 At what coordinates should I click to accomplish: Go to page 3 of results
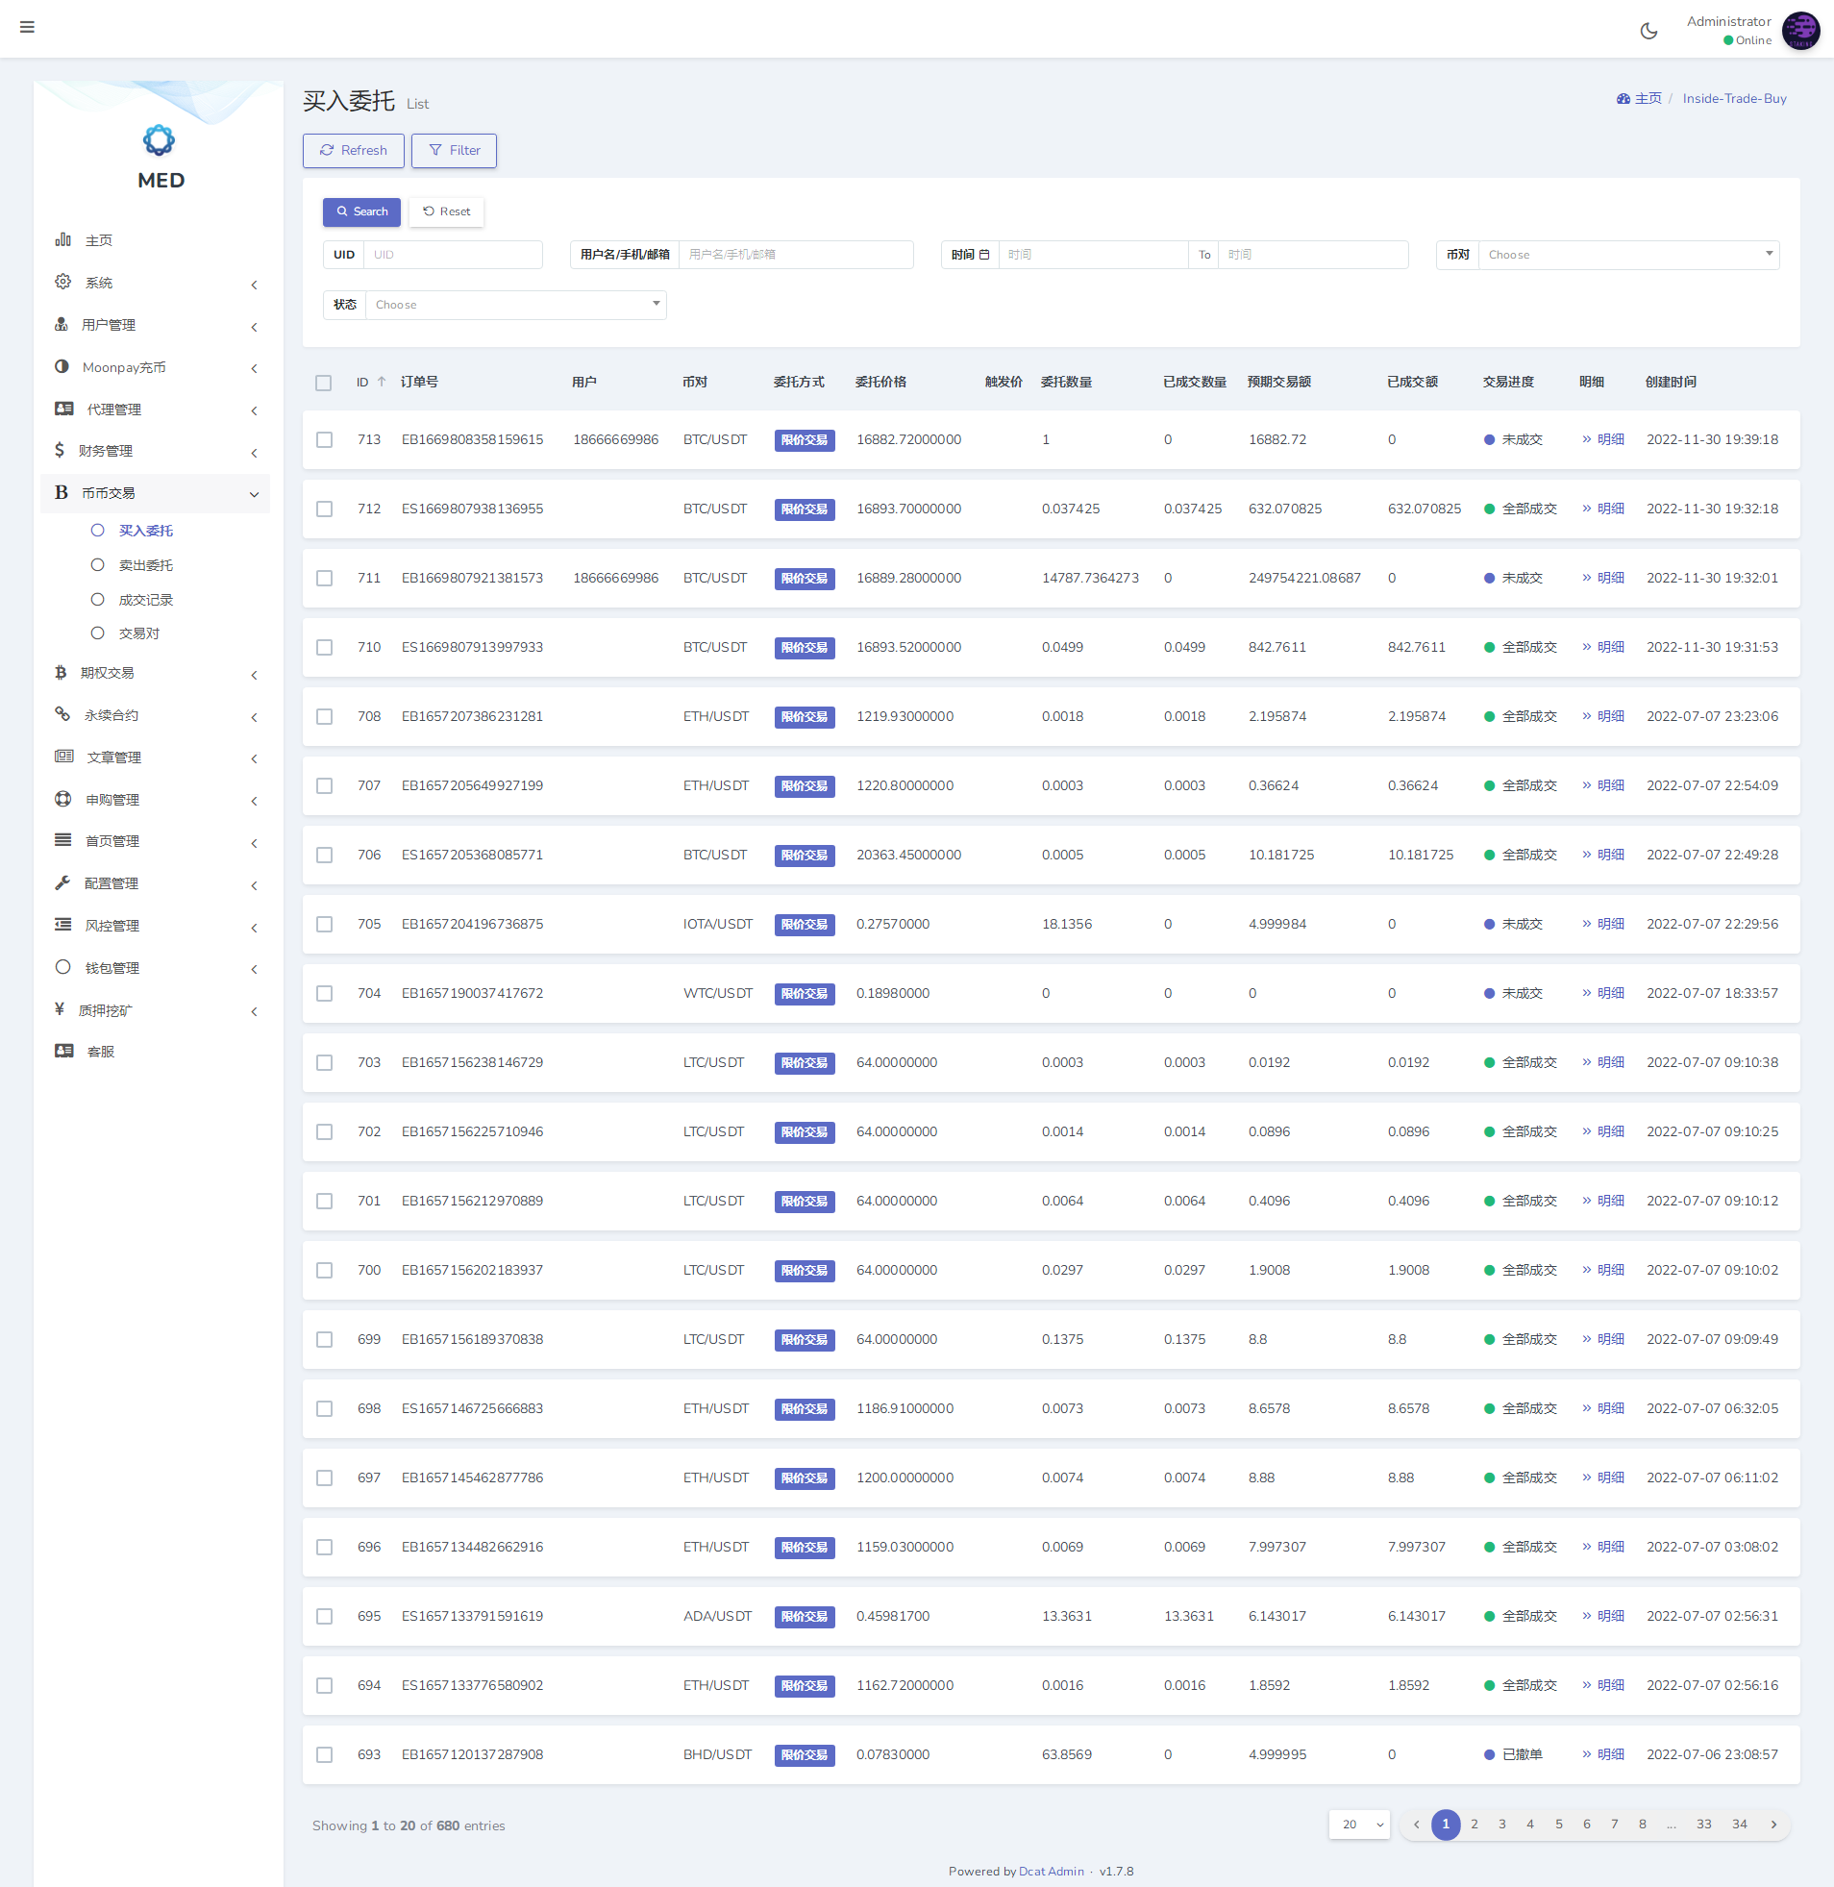pos(1501,1825)
